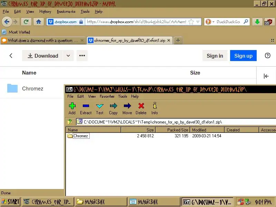
Task: Close the chromes_for_xp Dropbox tab
Action: pyautogui.click(x=169, y=40)
